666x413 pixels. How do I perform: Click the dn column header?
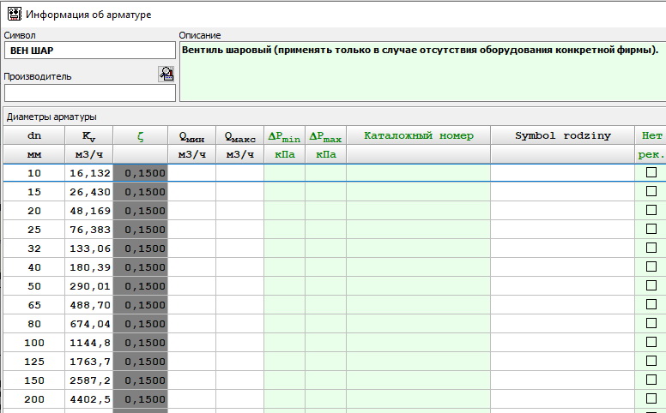(34, 135)
